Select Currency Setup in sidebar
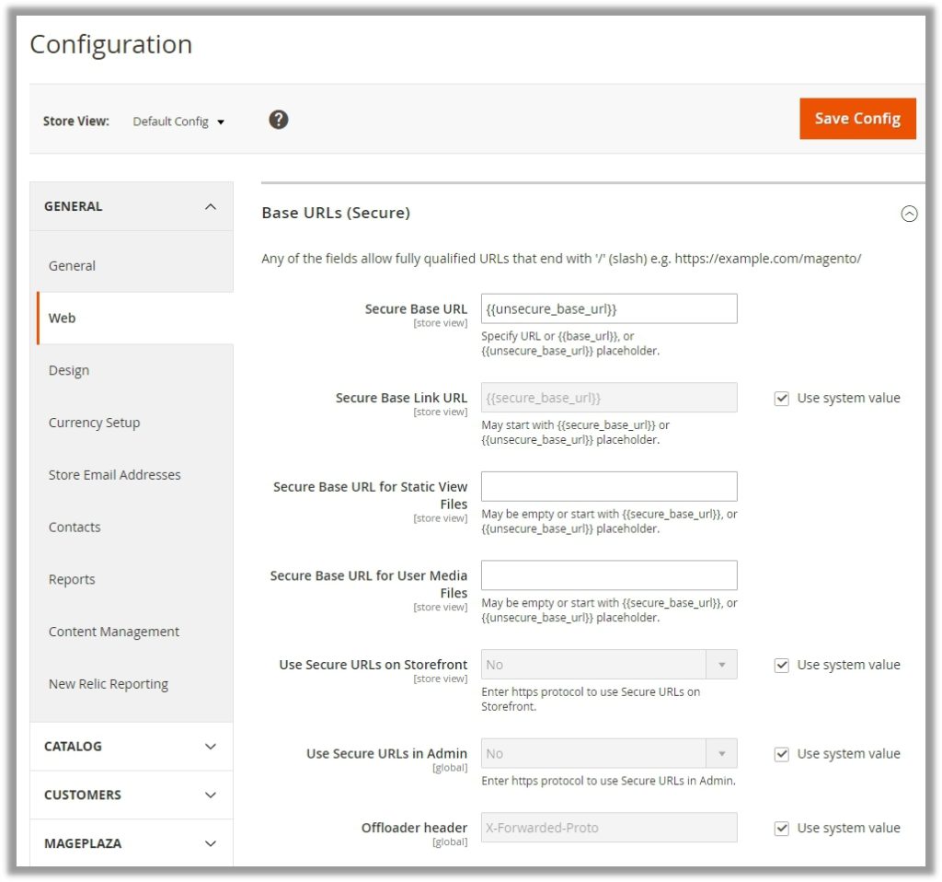This screenshot has height=882, width=942. tap(94, 424)
